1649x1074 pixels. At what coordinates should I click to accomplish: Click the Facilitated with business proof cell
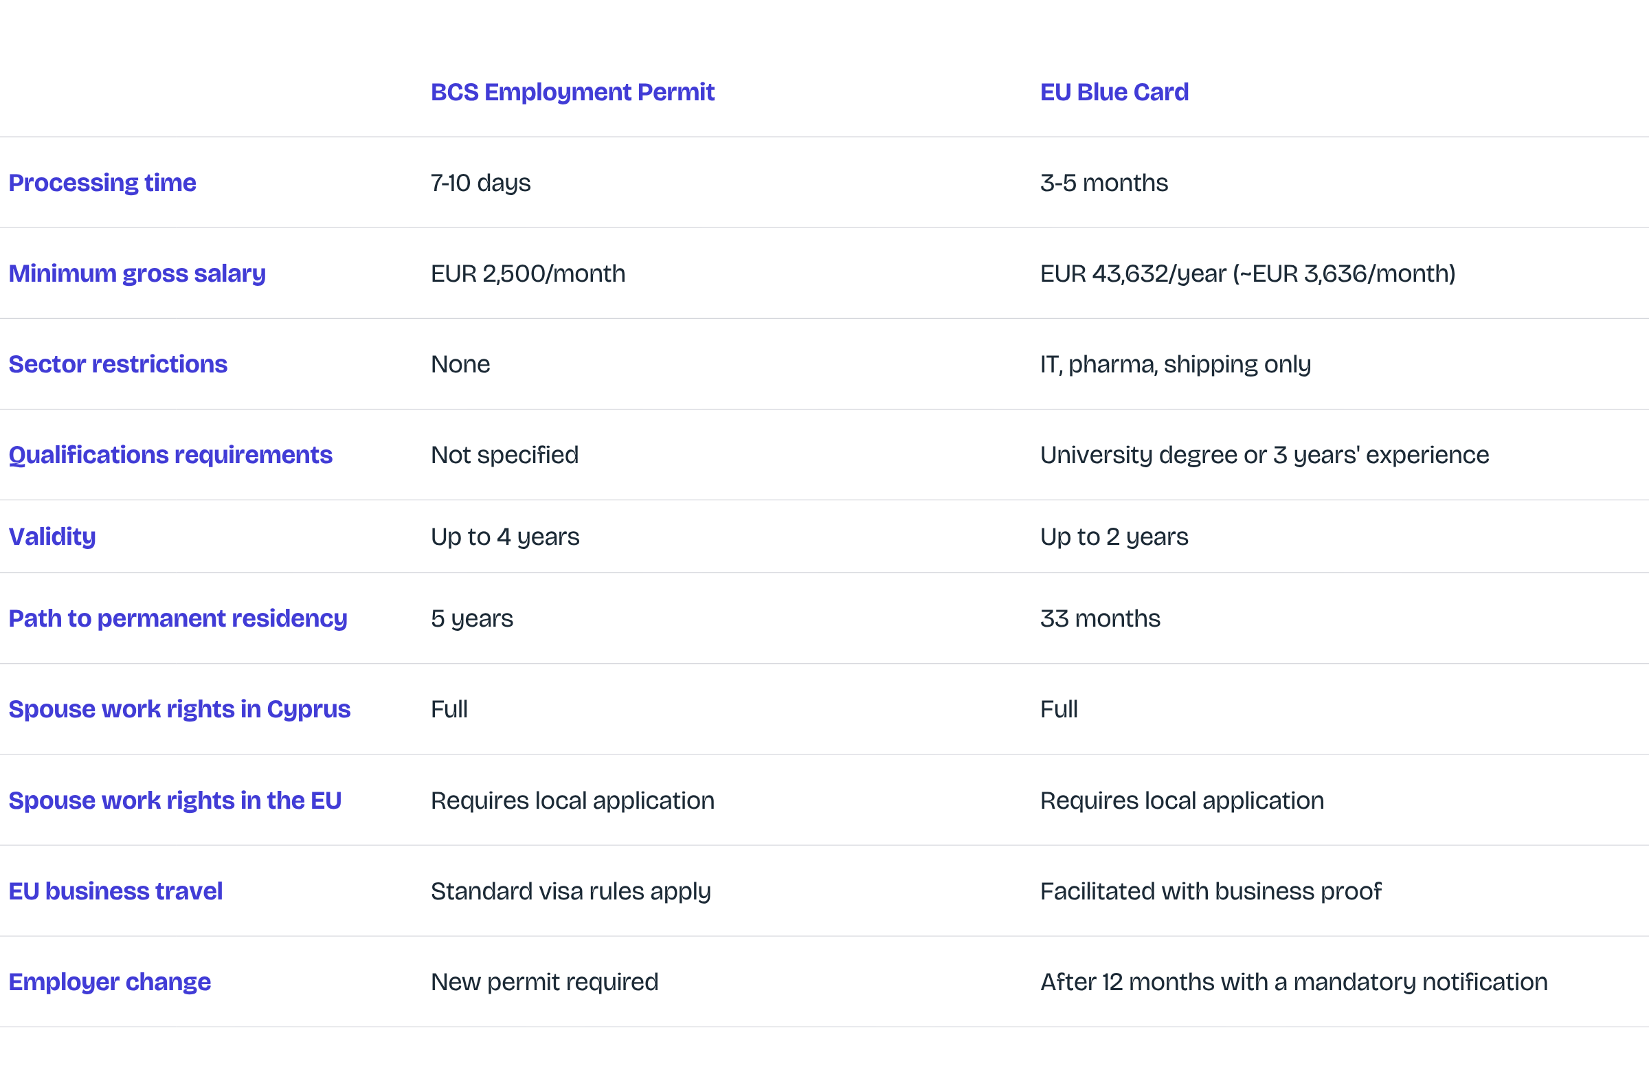1211,892
